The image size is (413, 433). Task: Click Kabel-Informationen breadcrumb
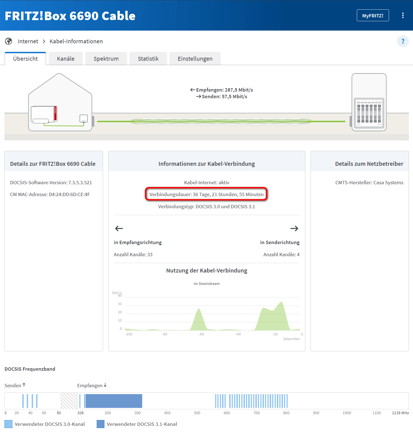pyautogui.click(x=76, y=41)
